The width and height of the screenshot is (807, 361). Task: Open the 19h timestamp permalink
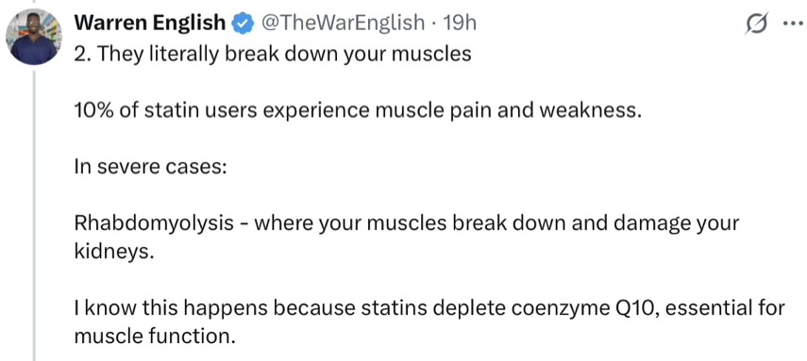460,23
